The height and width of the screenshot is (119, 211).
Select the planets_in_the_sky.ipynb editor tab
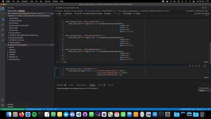[67, 8]
